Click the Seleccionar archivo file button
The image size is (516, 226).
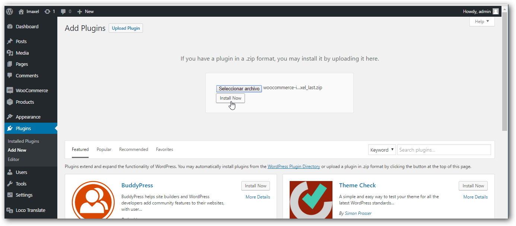pyautogui.click(x=239, y=89)
